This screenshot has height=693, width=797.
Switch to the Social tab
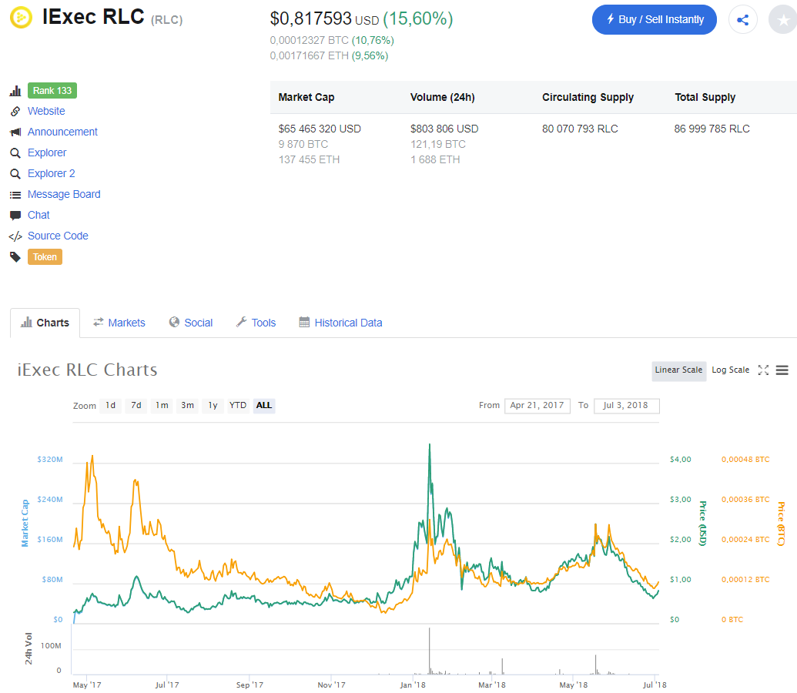191,323
